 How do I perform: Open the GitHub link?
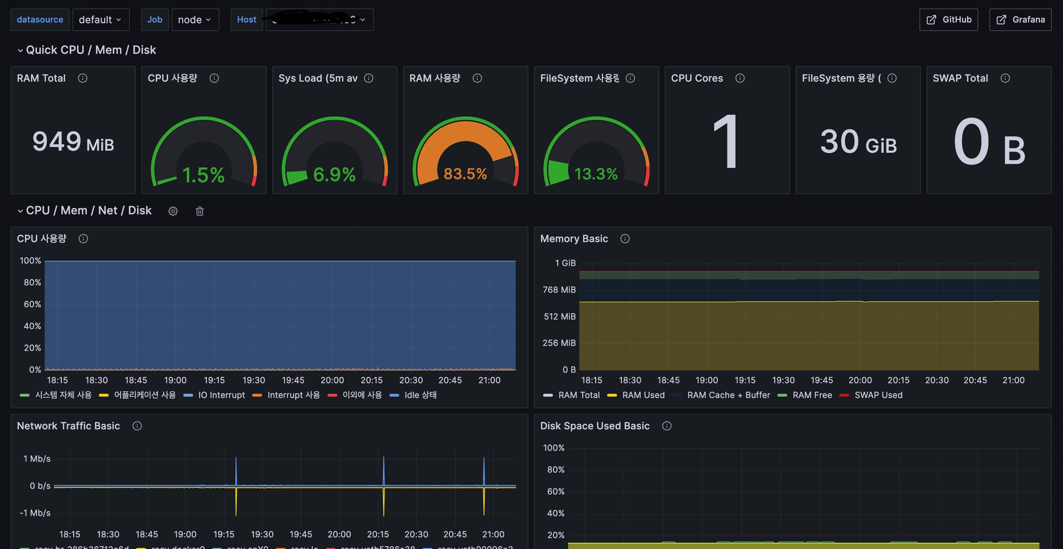[x=948, y=20]
